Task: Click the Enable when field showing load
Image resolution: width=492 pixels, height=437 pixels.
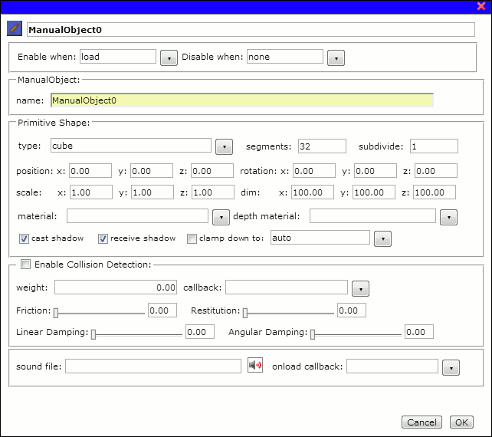Action: (x=118, y=57)
